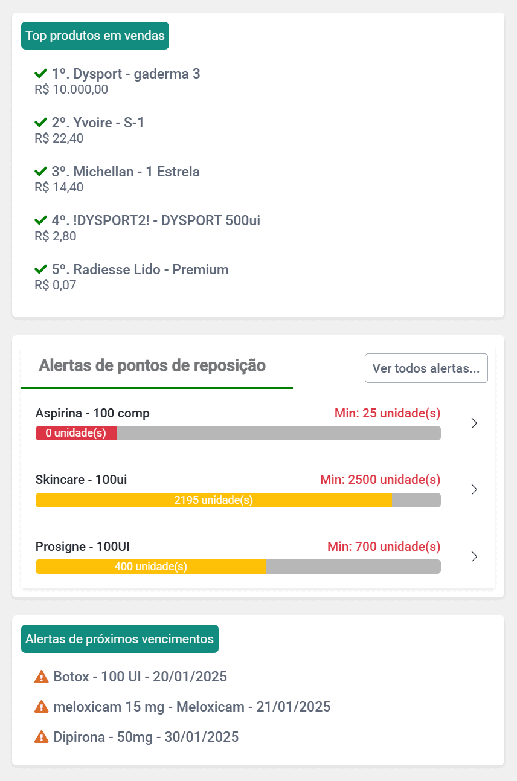Click the checkmark beside Michellan - 1 Estrela

(x=41, y=172)
